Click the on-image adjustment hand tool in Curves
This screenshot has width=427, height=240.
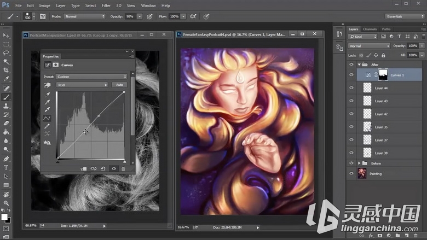coord(48,85)
